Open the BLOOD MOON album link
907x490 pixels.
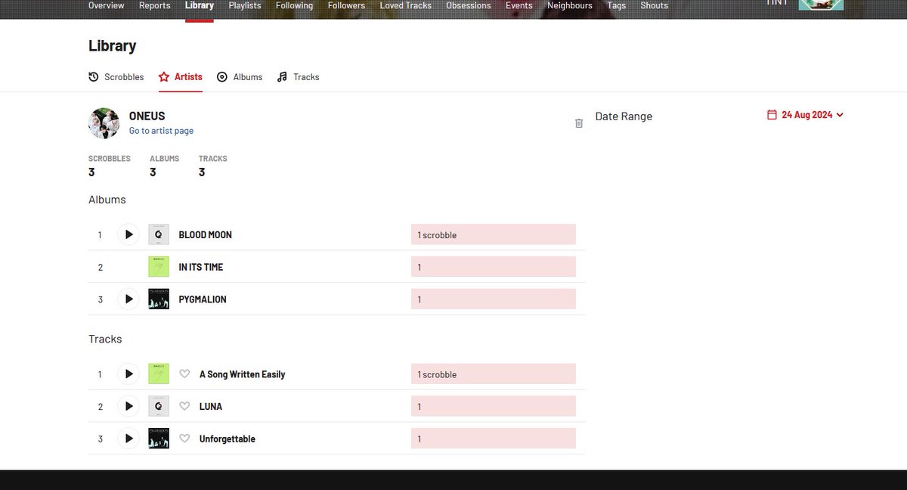click(206, 235)
